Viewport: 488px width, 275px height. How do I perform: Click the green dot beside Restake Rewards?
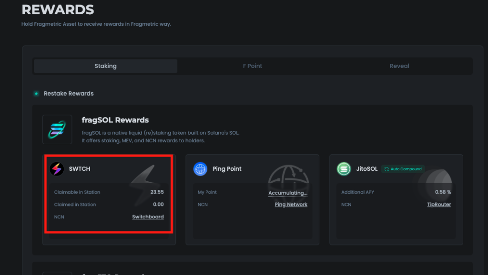[x=36, y=94]
